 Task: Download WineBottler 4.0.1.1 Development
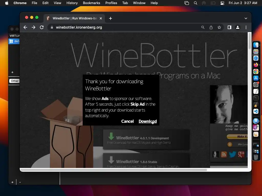point(146,140)
